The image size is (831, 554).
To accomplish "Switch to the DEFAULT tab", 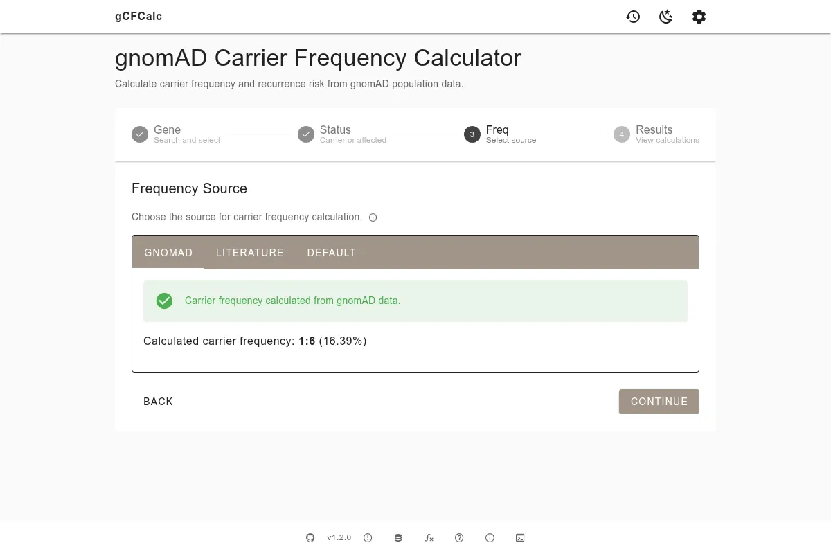I will point(331,253).
